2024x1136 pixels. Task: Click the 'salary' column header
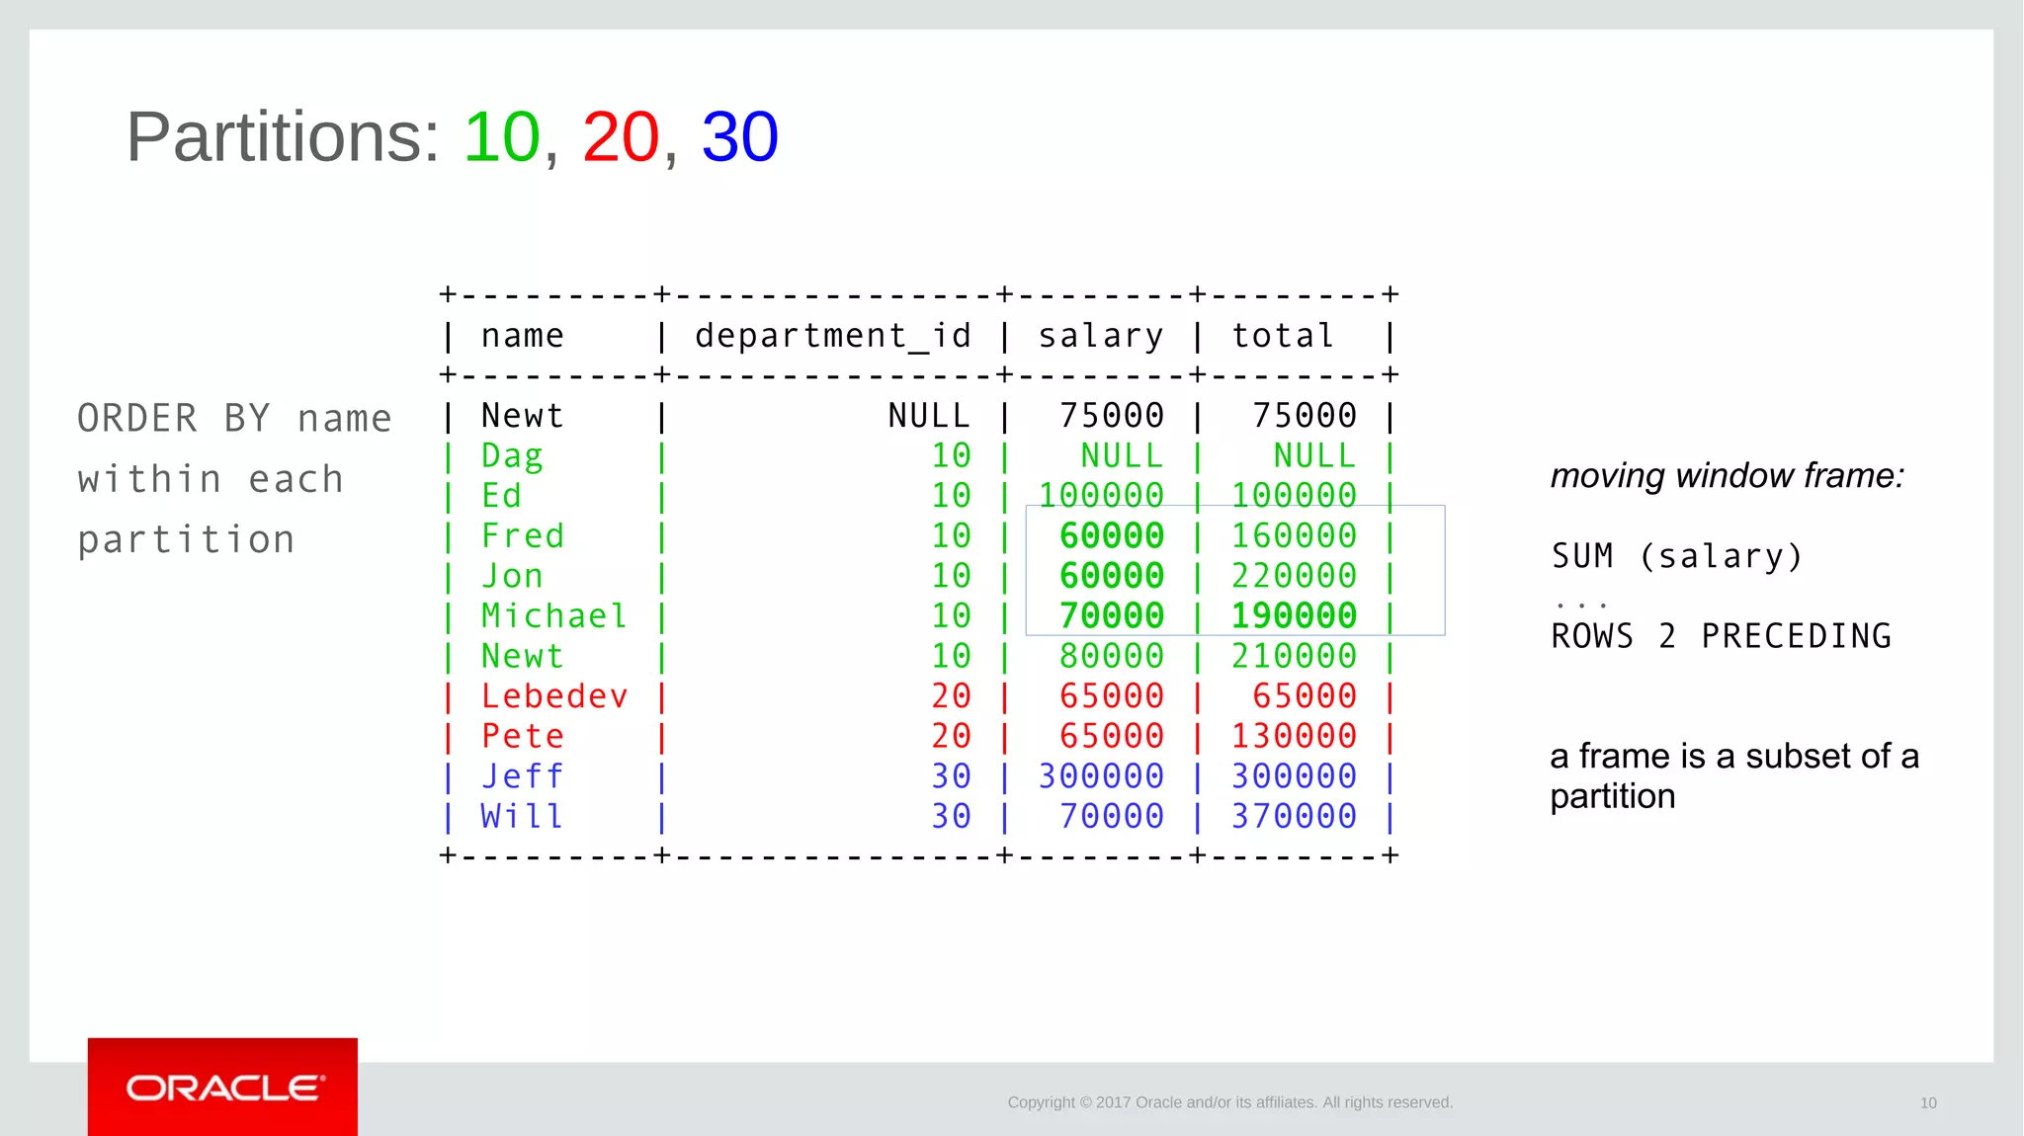pos(1101,337)
